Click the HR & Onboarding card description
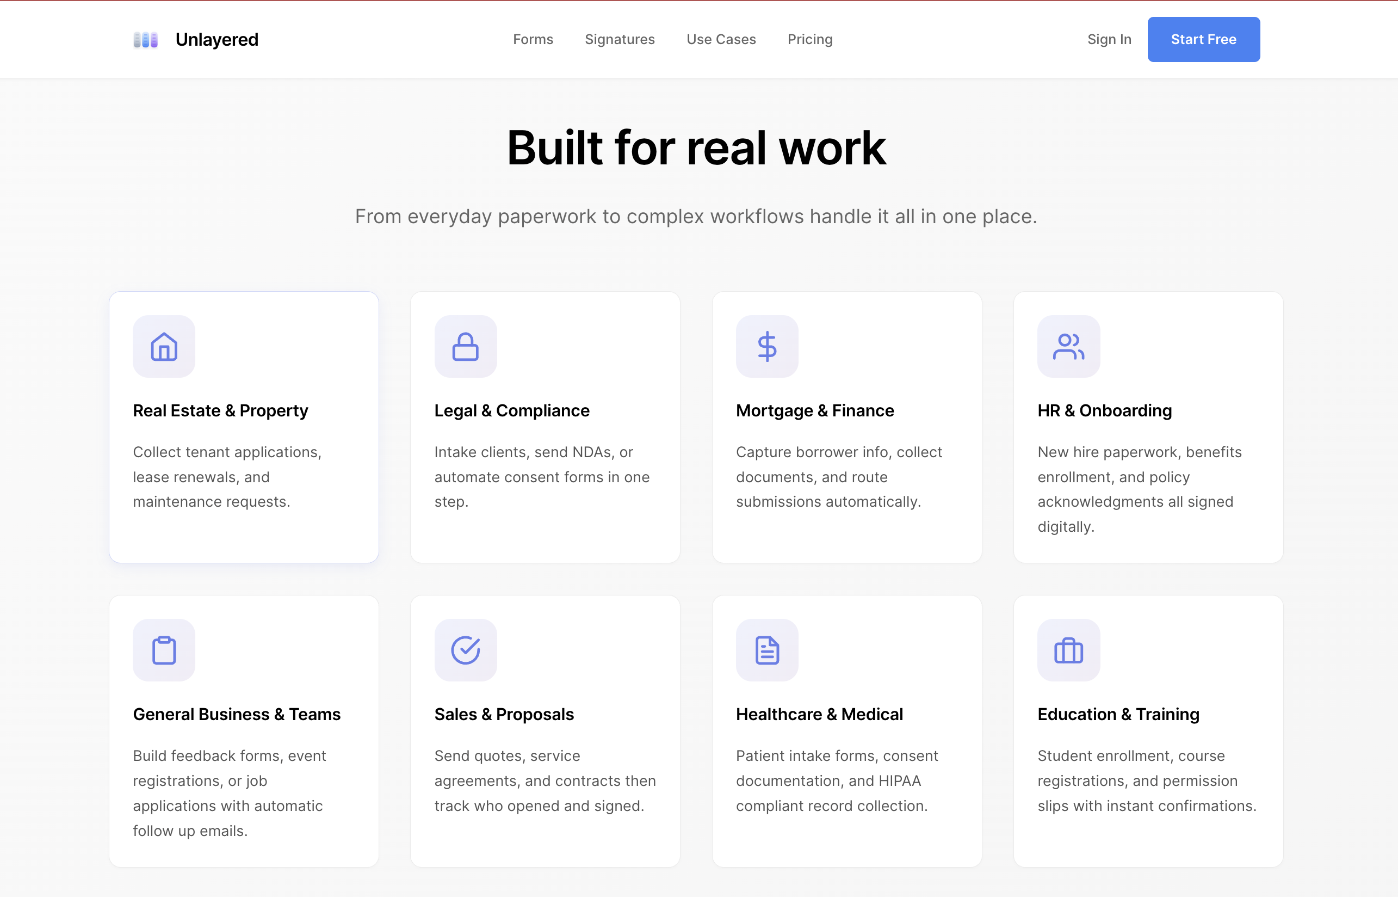The image size is (1398, 897). pos(1139,489)
